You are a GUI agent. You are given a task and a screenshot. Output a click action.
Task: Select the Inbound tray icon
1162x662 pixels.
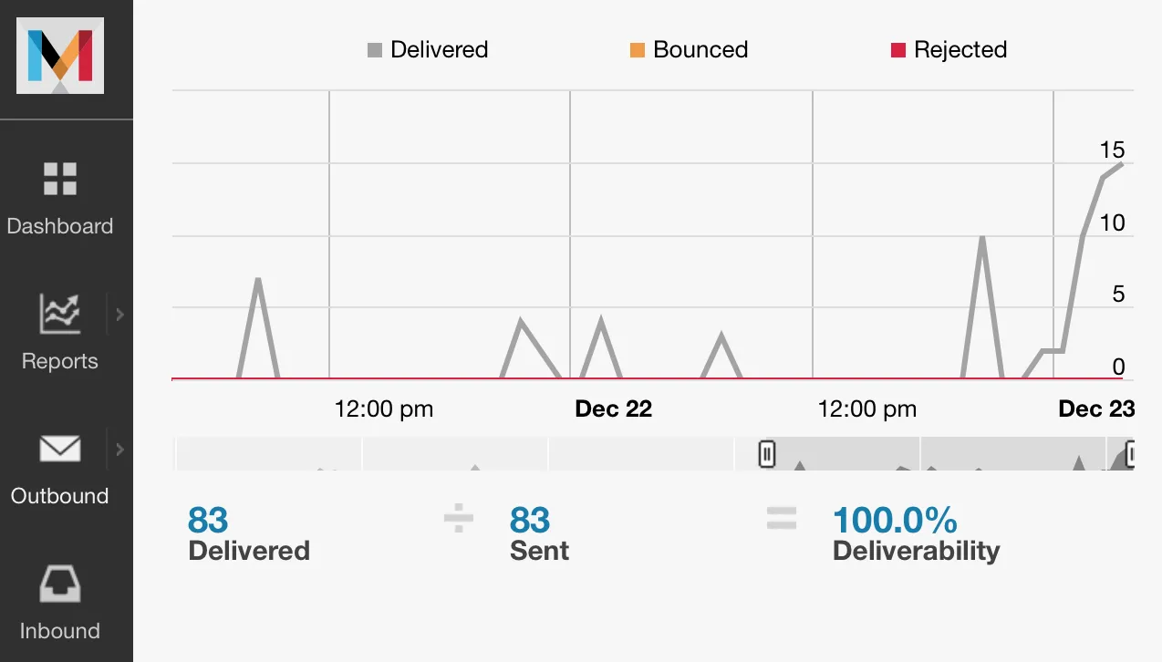click(60, 584)
